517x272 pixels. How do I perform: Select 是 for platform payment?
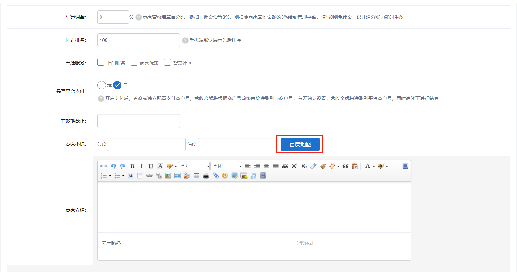pos(101,85)
